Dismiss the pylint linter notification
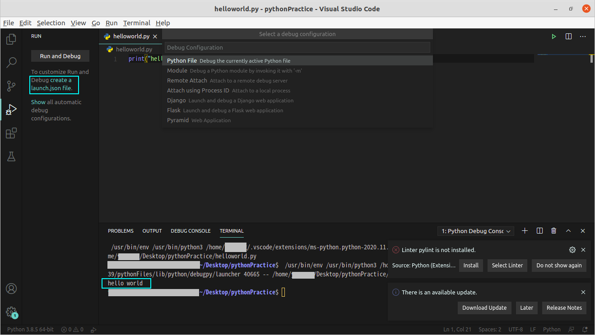Screen dimensions: 595x335 coord(583,250)
